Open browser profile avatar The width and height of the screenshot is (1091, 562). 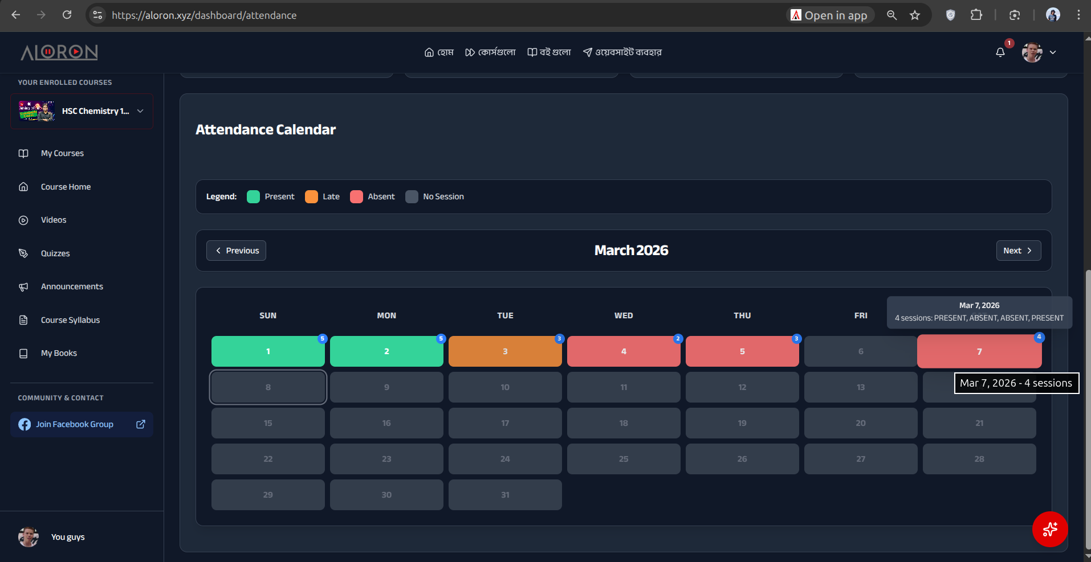coord(1053,15)
